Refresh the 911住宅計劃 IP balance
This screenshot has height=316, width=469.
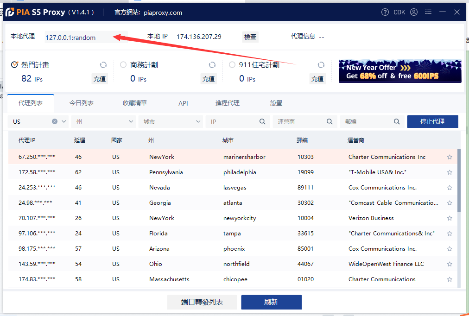click(321, 65)
